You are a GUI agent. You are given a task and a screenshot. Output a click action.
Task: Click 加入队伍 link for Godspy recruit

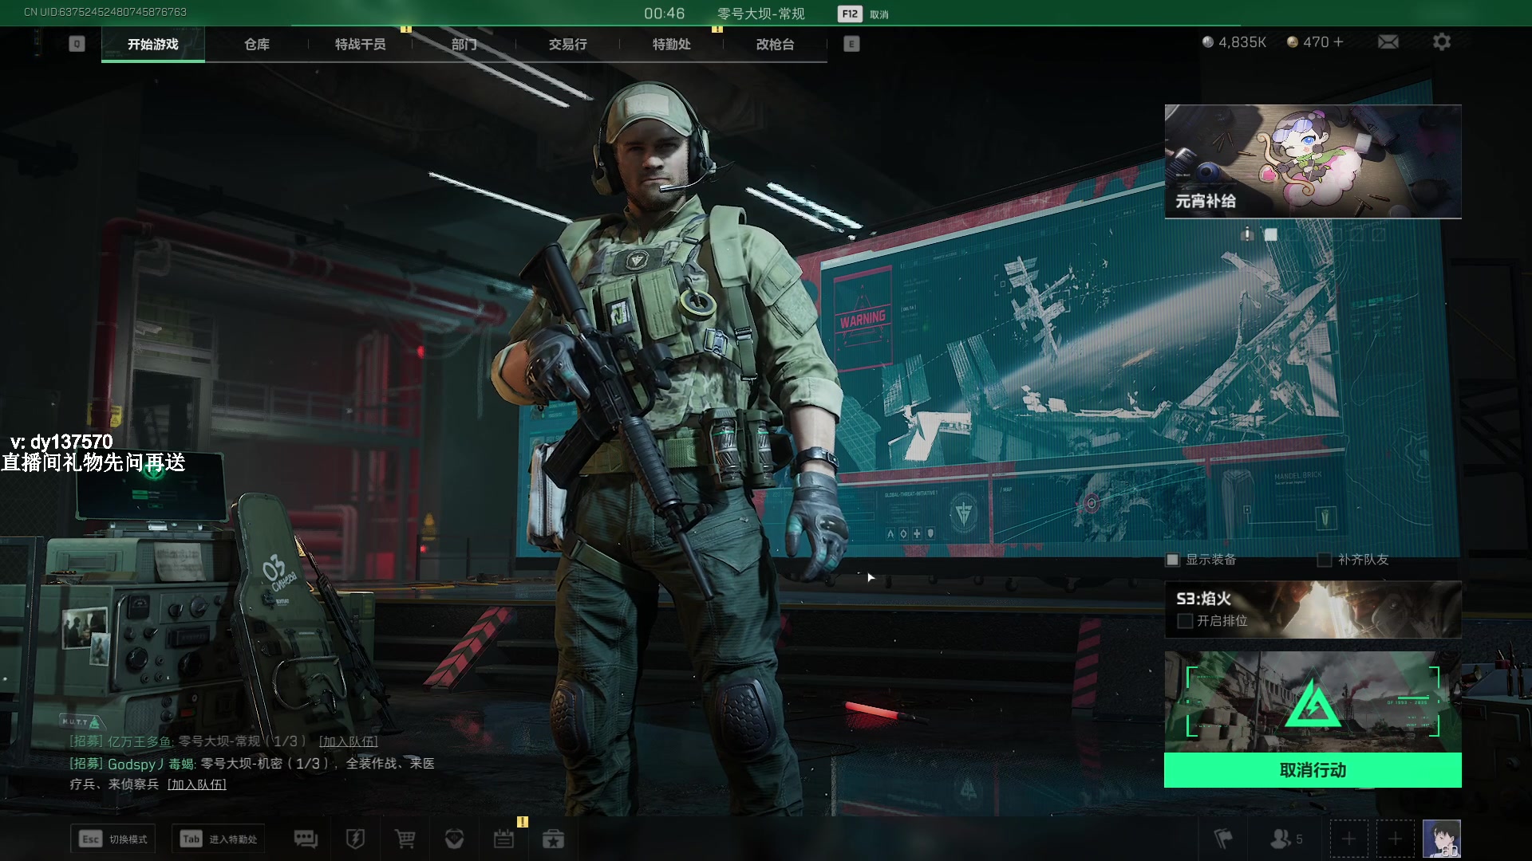(x=196, y=784)
